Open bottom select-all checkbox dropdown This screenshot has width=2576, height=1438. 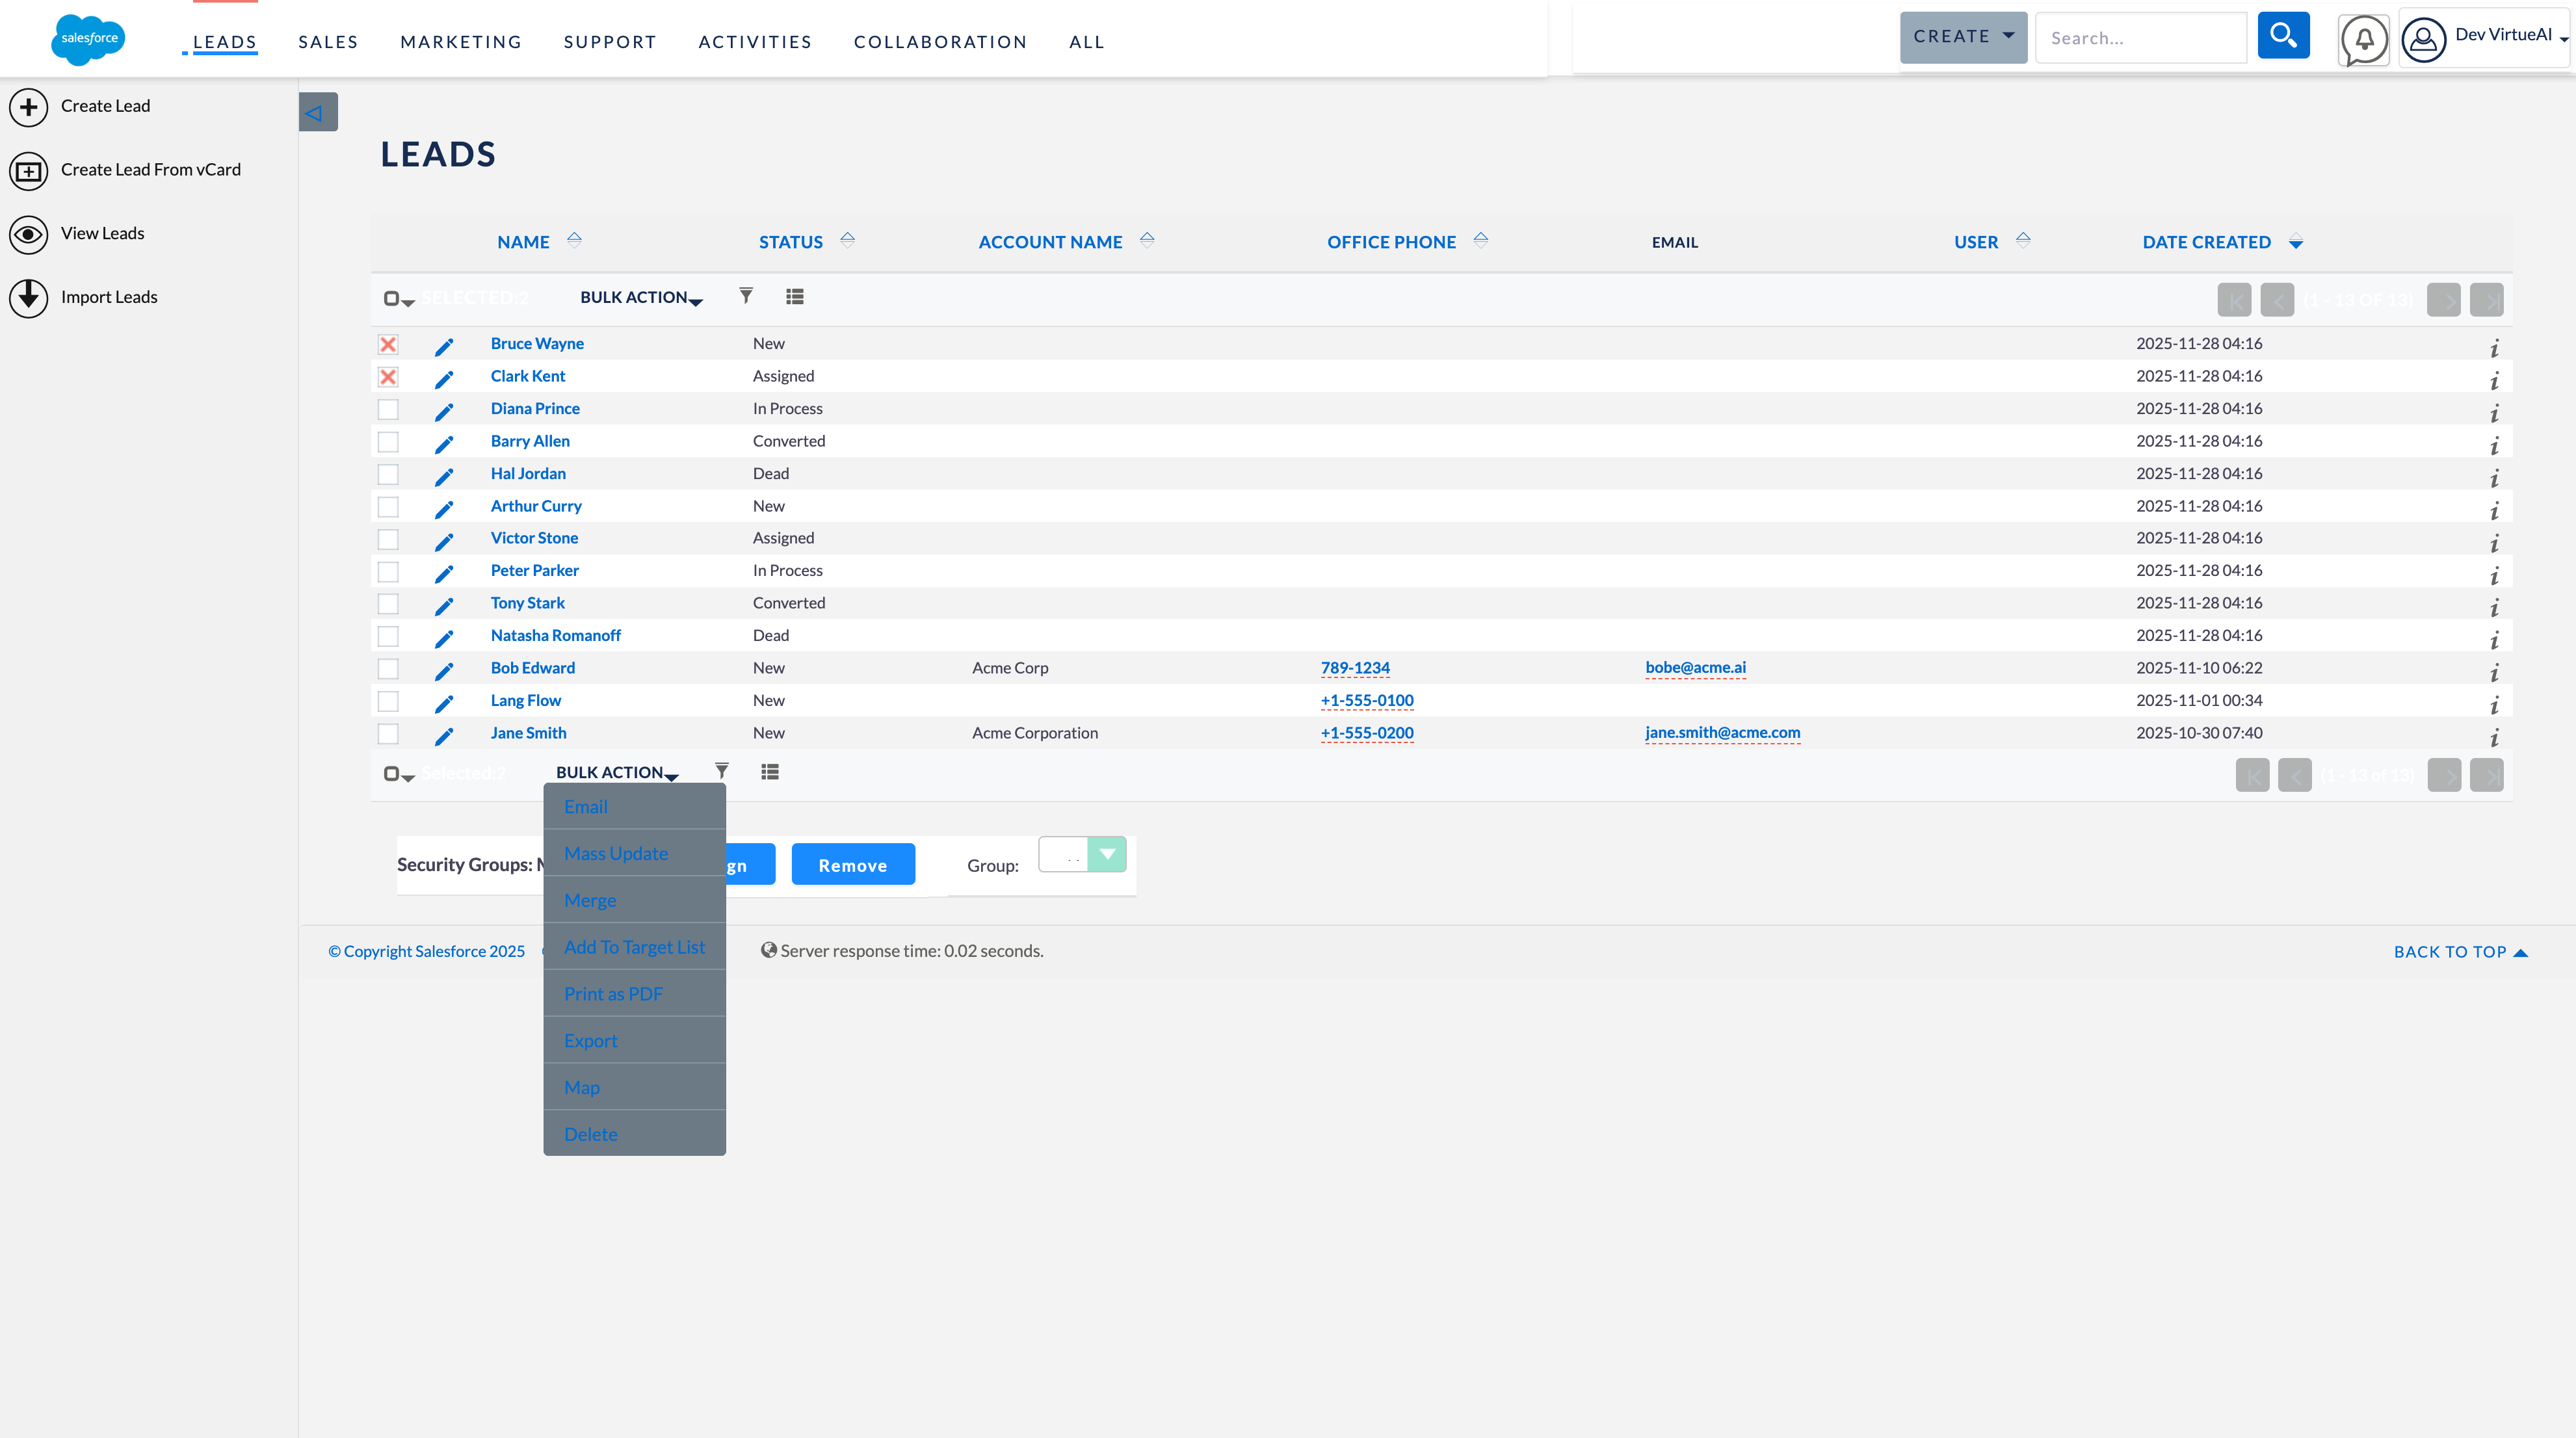point(399,774)
